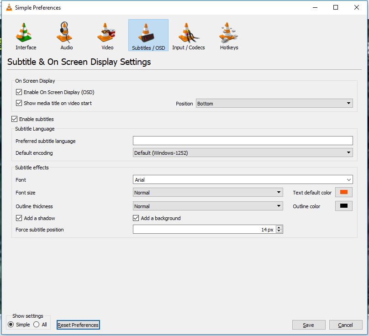369x336 pixels.
Task: Click the Save button
Action: [309, 325]
